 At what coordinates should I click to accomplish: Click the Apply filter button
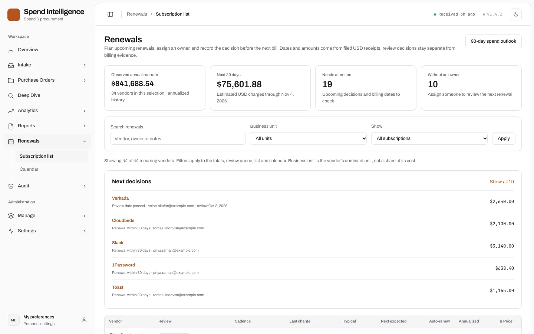pos(504,138)
